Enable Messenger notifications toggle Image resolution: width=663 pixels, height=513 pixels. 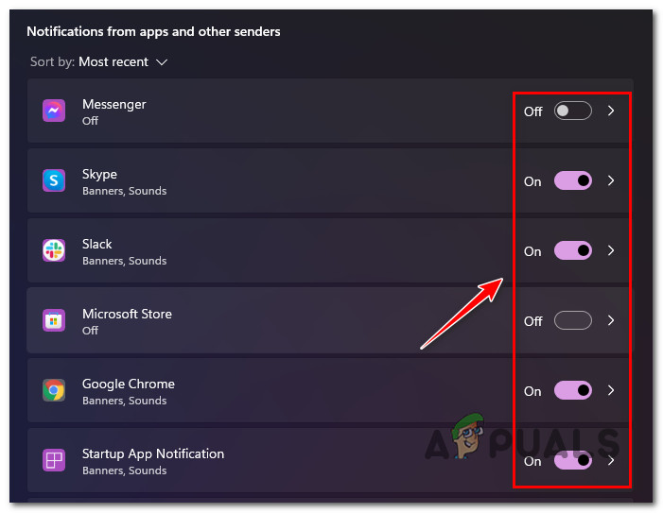[x=572, y=111]
